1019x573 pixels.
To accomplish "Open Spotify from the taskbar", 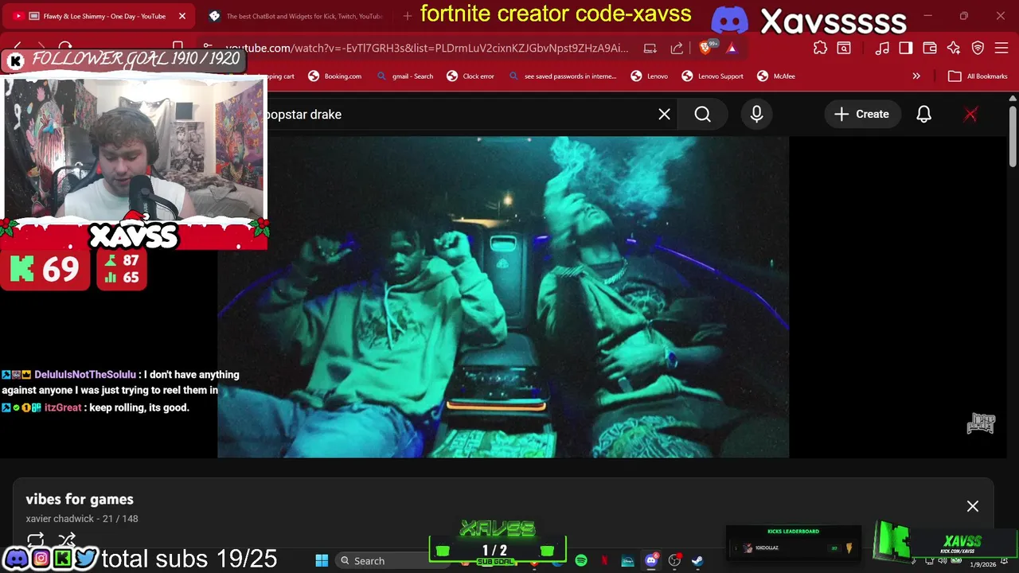I will click(x=581, y=561).
